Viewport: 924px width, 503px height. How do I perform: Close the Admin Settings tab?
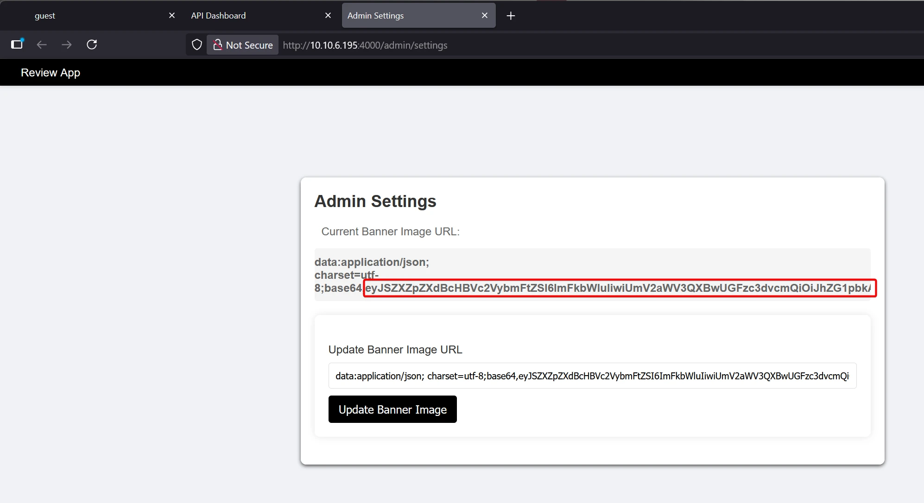(485, 16)
